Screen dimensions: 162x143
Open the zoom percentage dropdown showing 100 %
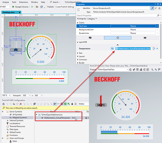coord(6,96)
